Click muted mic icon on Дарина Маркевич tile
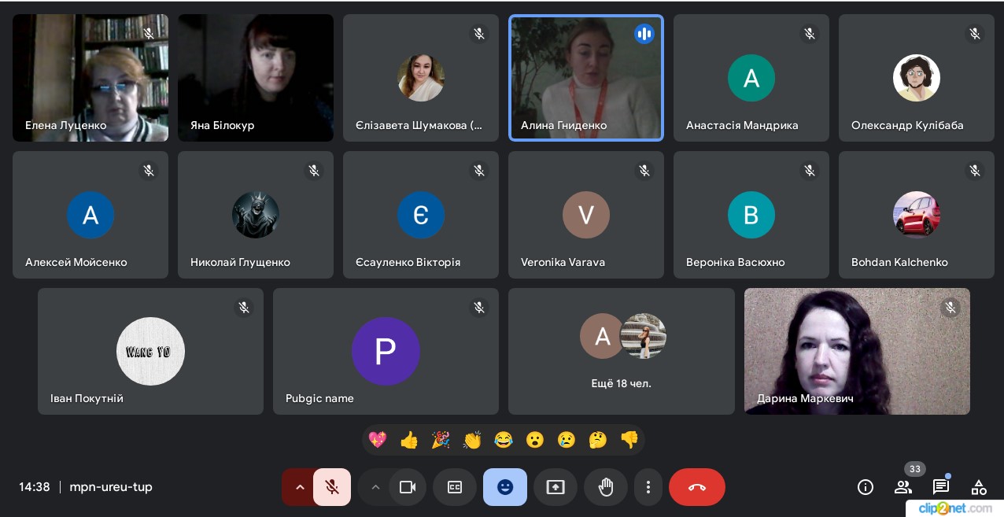The height and width of the screenshot is (517, 1004). point(950,308)
